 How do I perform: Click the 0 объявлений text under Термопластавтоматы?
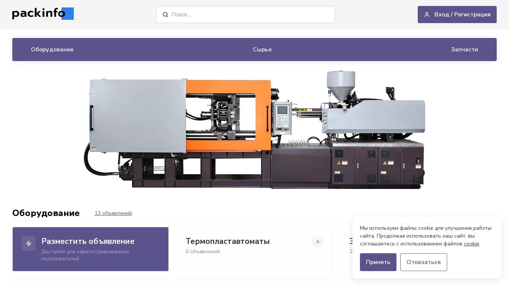pyautogui.click(x=202, y=252)
